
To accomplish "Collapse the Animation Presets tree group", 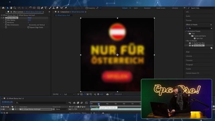I will click(x=186, y=31).
